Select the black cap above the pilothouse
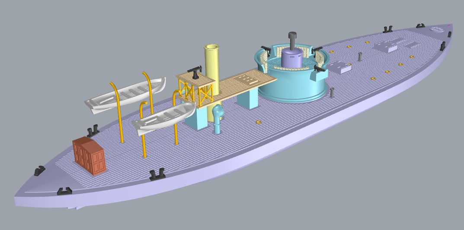Screen dimensions: 464x230 pyautogui.click(x=293, y=35)
